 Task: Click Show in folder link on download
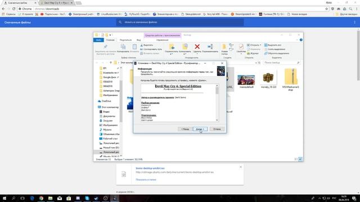pyautogui.click(x=146, y=180)
